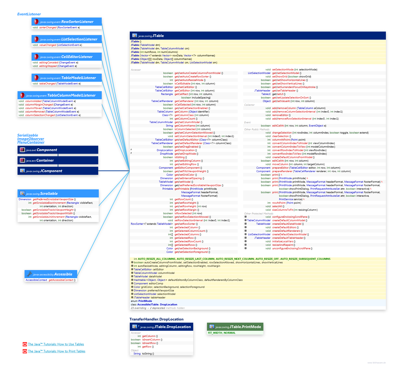Click the java.awt.Container class icon
This screenshot has width=401, height=375.
click(x=22, y=160)
